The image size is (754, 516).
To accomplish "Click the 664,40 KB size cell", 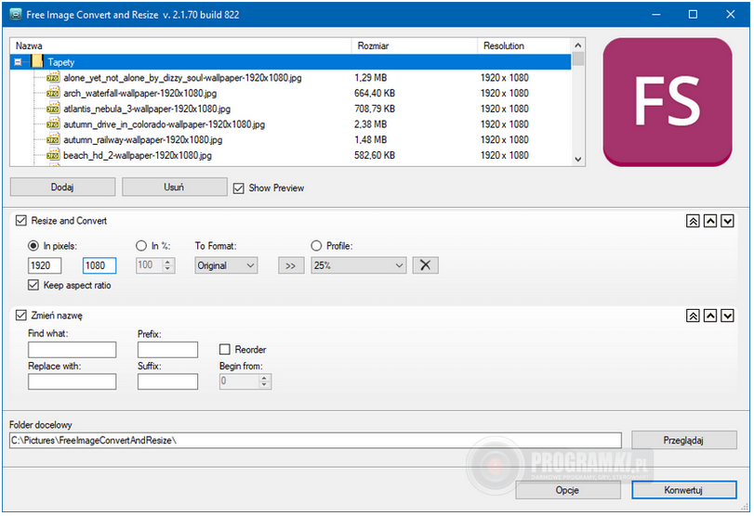I will (375, 93).
